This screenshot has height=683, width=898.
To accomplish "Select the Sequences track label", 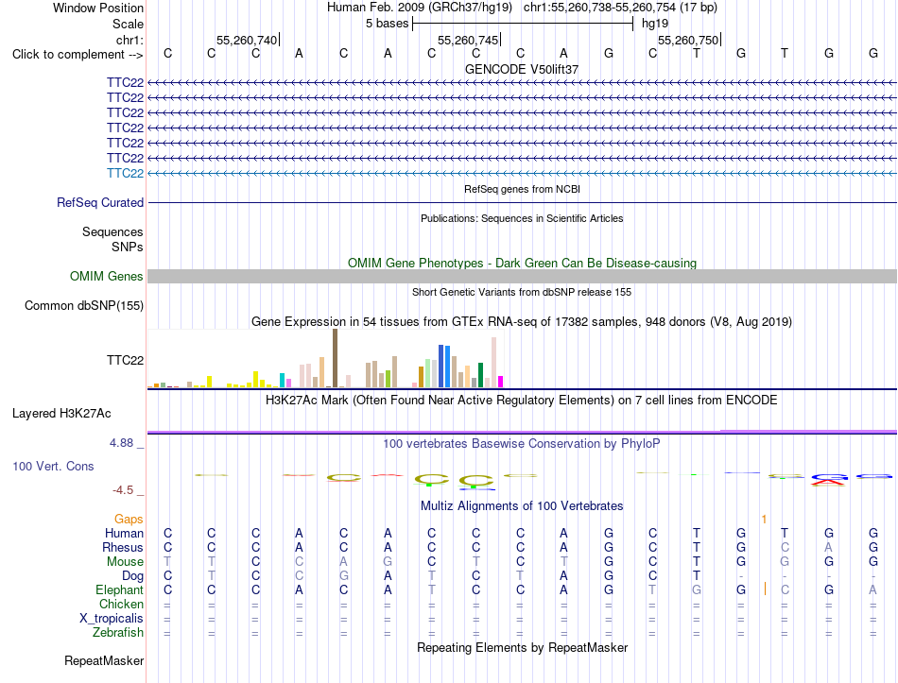I will click(112, 231).
